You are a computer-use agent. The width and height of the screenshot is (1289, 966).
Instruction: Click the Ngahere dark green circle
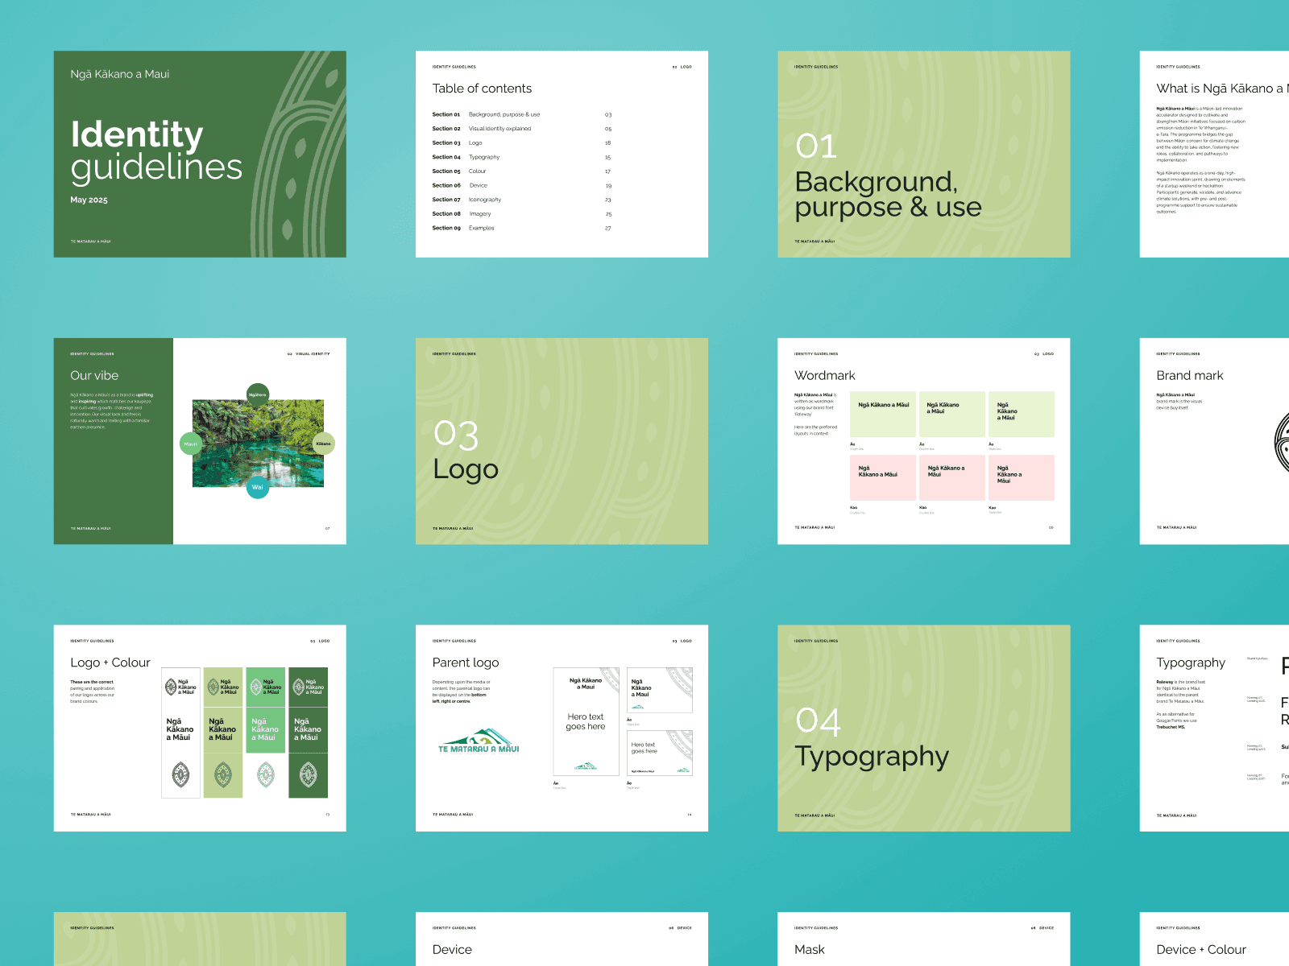pos(258,394)
